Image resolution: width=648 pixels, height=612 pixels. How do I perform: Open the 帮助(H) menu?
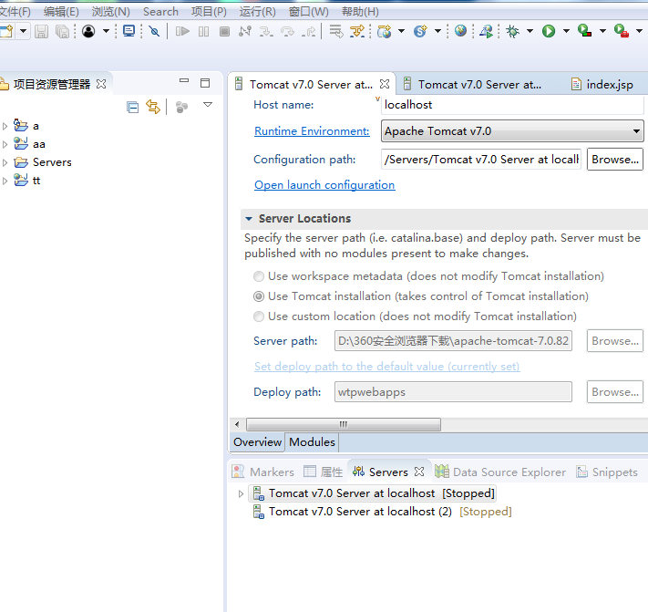coord(360,12)
